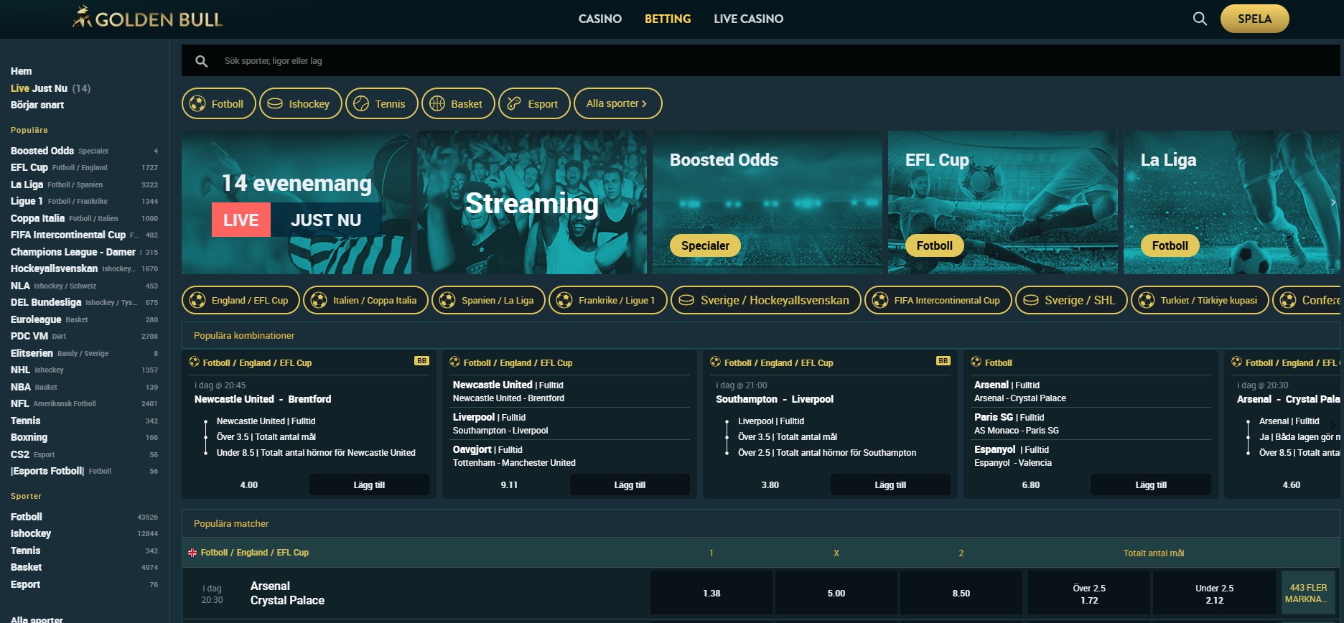Open the Casino tab

click(x=600, y=19)
